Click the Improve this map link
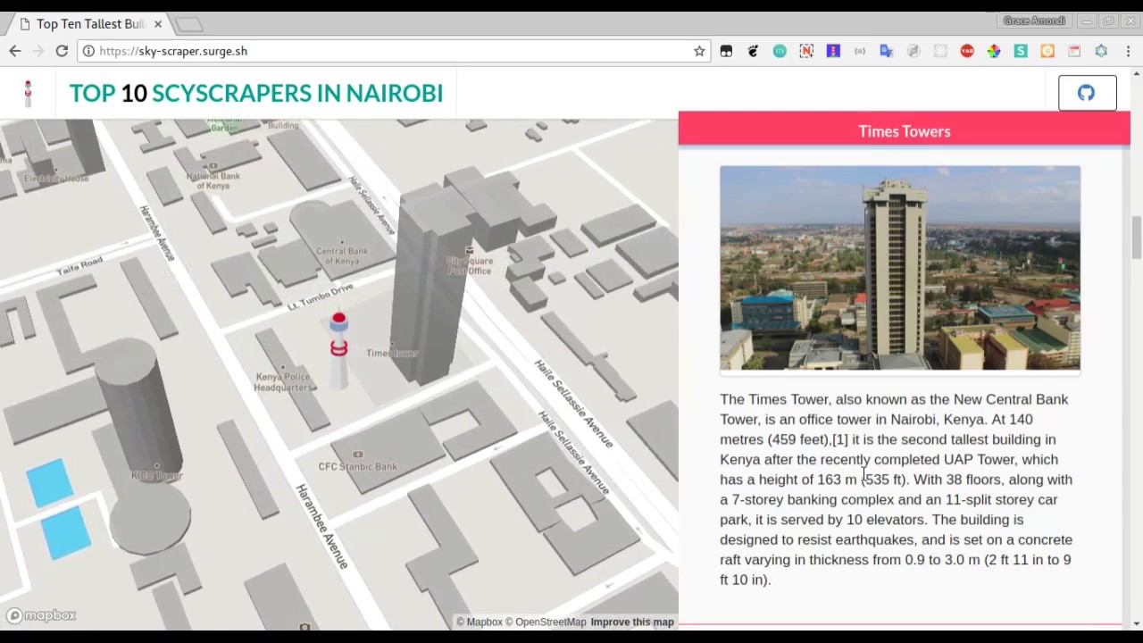1143x643 pixels. 632,622
